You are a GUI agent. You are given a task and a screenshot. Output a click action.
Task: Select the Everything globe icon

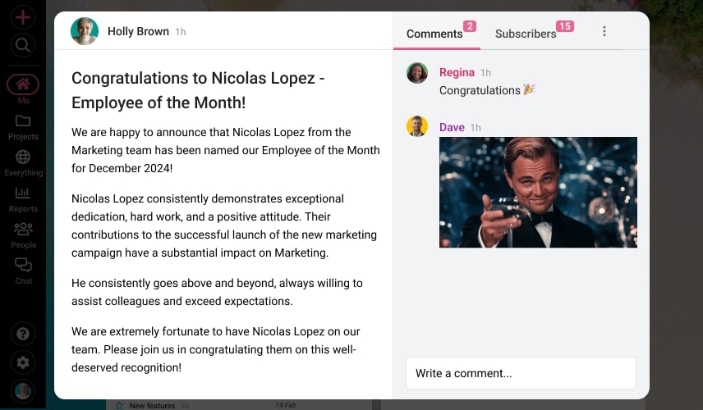tap(23, 157)
